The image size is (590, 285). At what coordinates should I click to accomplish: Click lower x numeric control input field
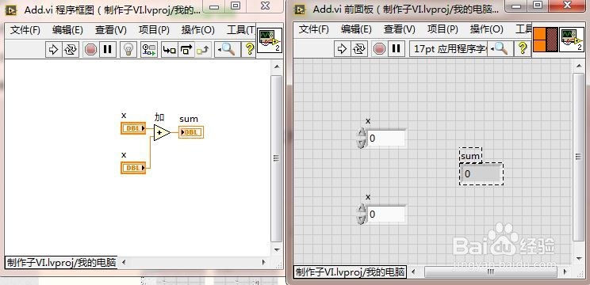386,215
